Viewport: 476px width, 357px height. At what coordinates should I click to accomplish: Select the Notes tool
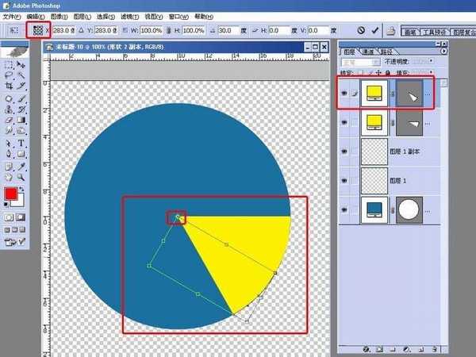point(9,167)
